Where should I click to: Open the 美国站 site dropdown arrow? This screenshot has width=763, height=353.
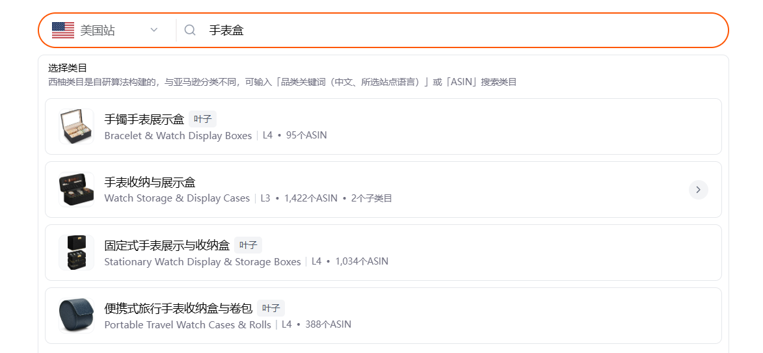pos(154,30)
